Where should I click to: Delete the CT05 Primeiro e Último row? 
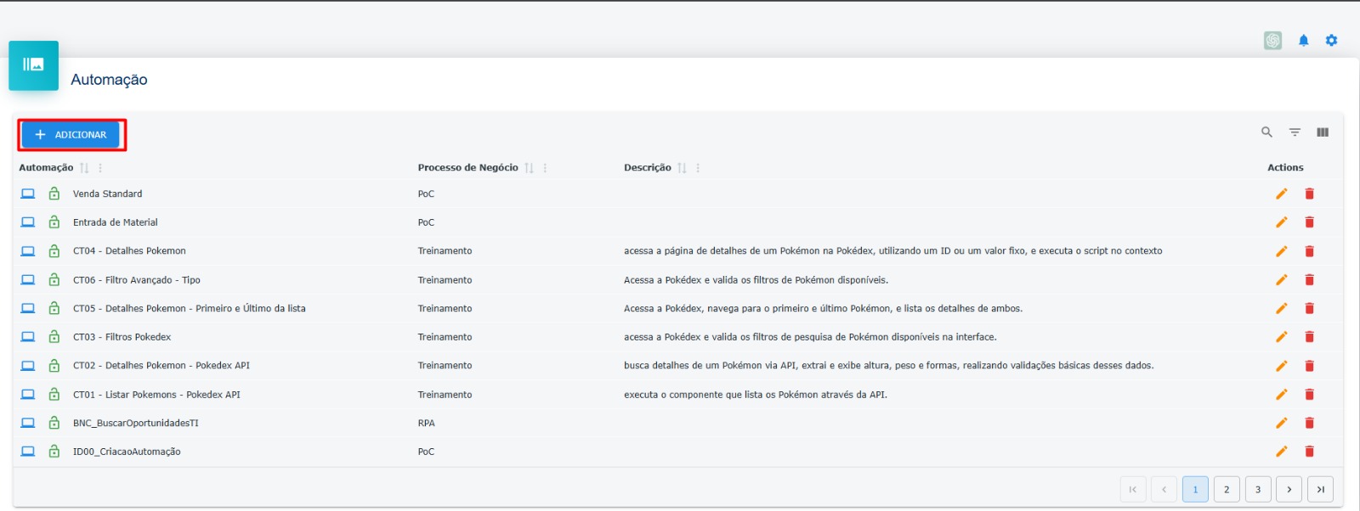click(1309, 308)
